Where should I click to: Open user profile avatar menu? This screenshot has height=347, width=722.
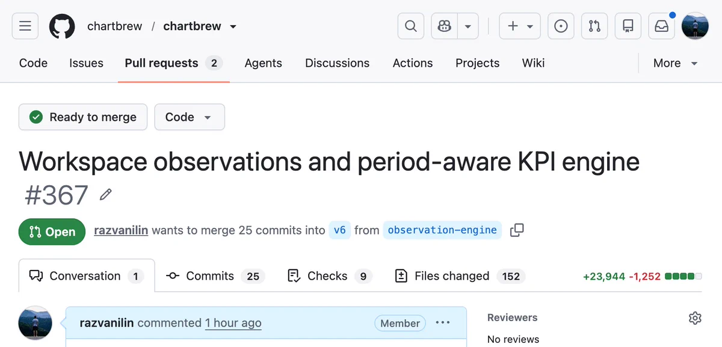[x=695, y=26]
